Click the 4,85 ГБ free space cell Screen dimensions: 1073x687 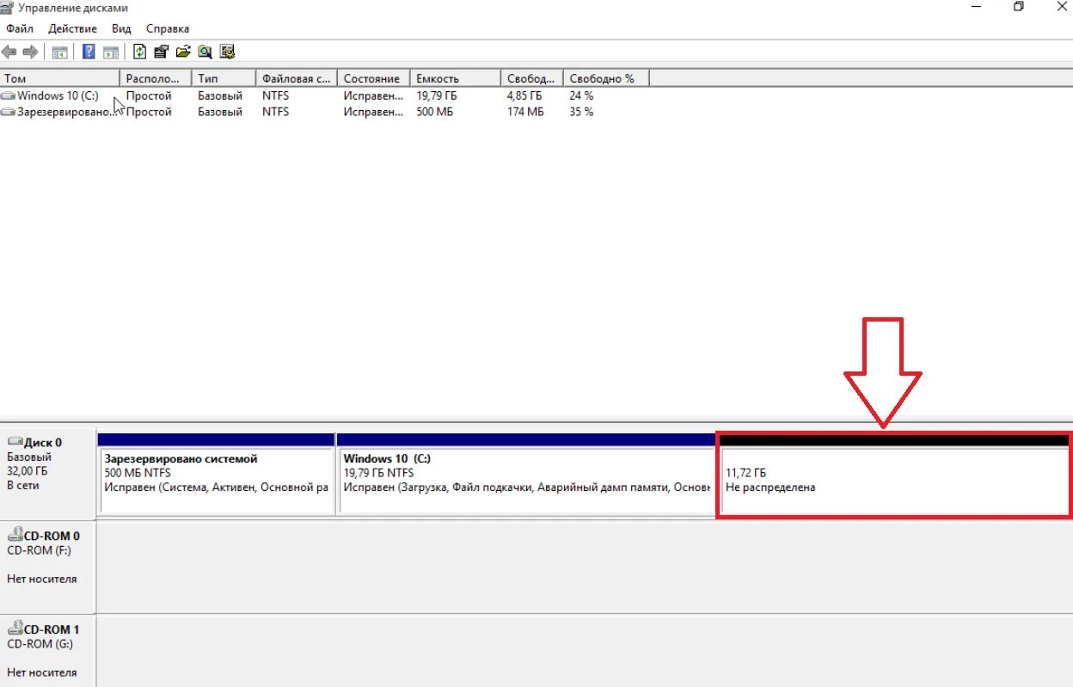(524, 96)
